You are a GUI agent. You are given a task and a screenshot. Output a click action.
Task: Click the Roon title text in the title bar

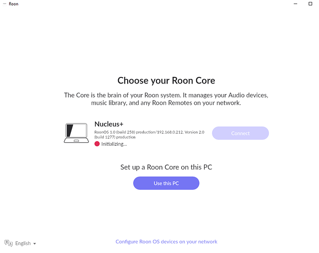click(x=14, y=4)
